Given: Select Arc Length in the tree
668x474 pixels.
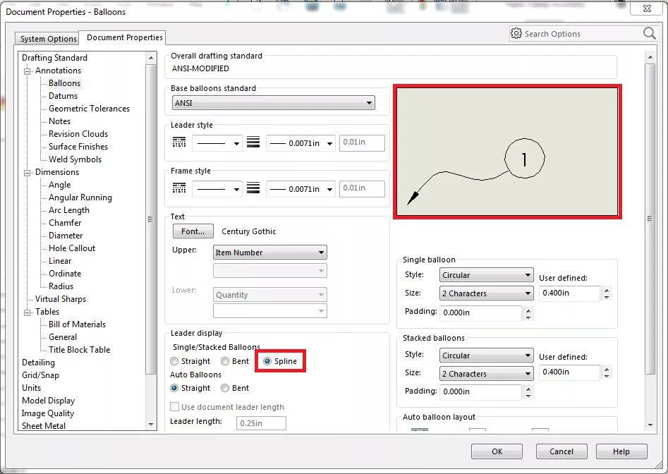Looking at the screenshot, I should click(x=69, y=210).
